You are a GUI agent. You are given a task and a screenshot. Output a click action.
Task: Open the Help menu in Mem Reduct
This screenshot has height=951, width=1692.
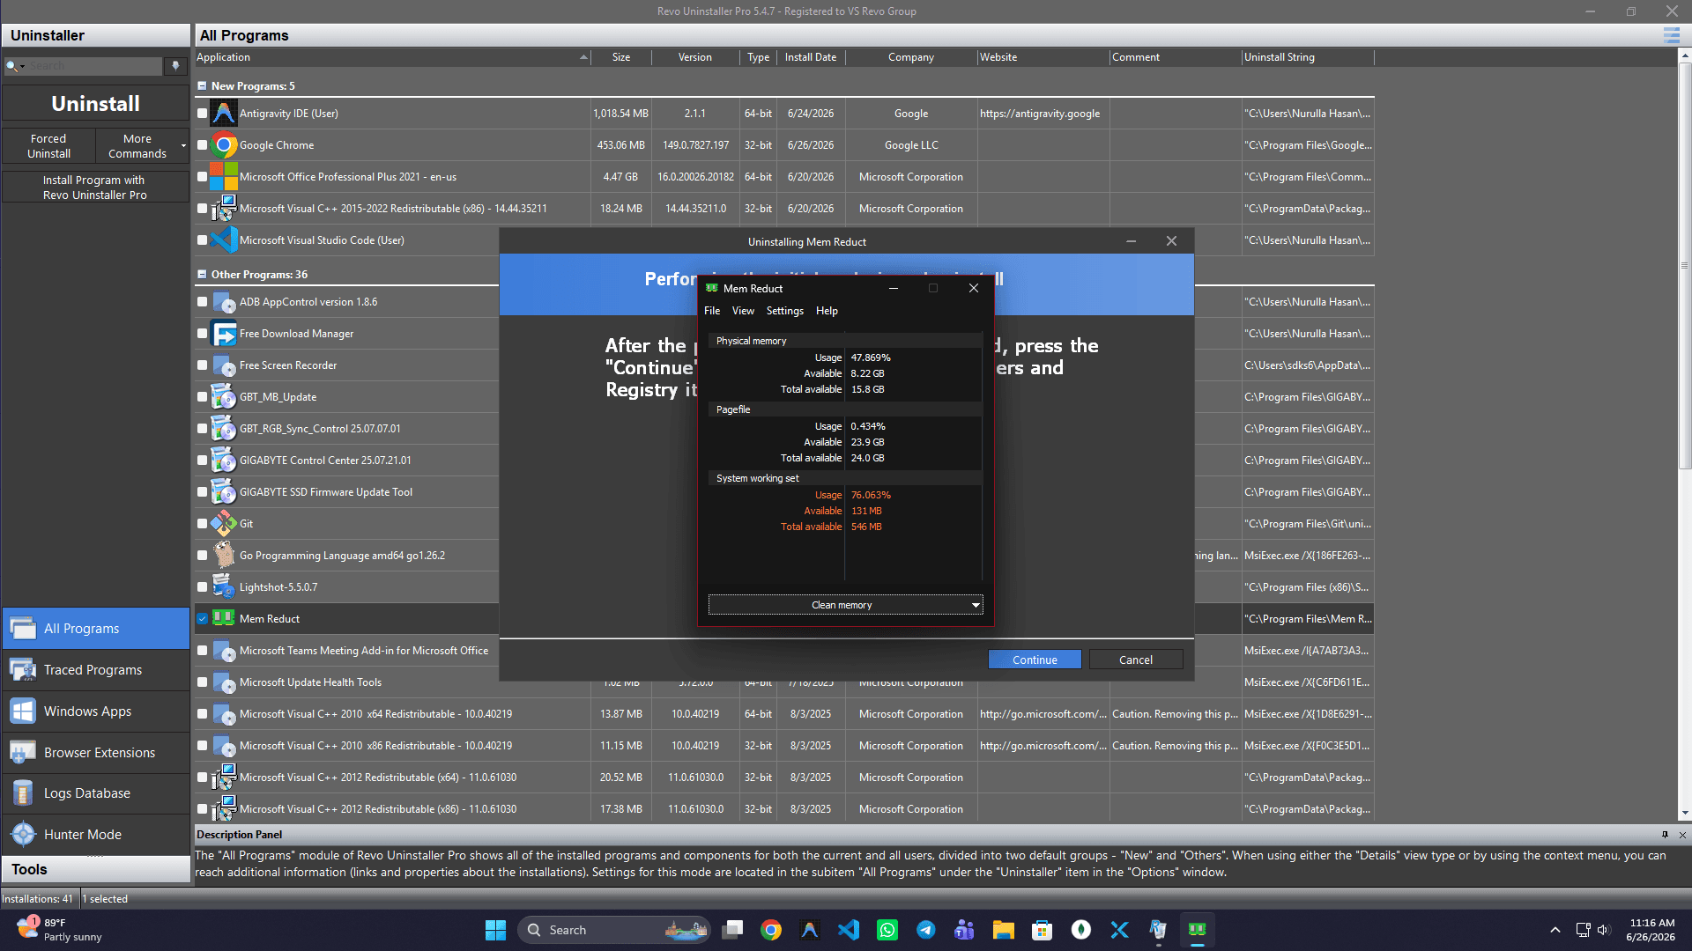827,311
